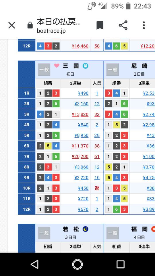155x276 pixels.
Task: Tap the pink heart icon beside 三国
Action: click(57, 66)
